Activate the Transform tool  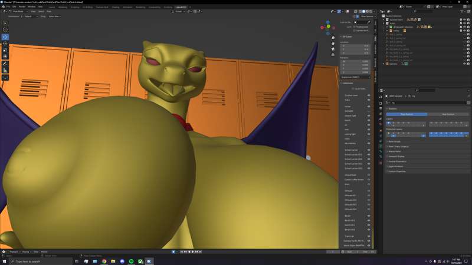(x=5, y=57)
